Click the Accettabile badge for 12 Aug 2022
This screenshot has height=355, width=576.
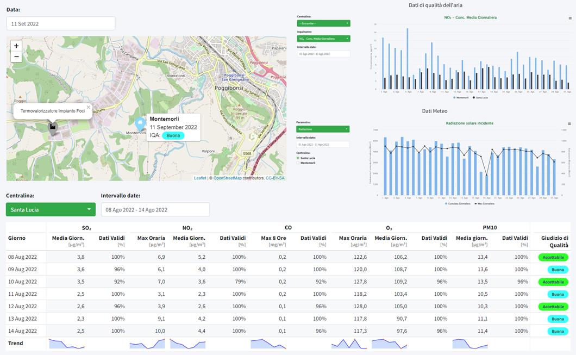point(553,307)
